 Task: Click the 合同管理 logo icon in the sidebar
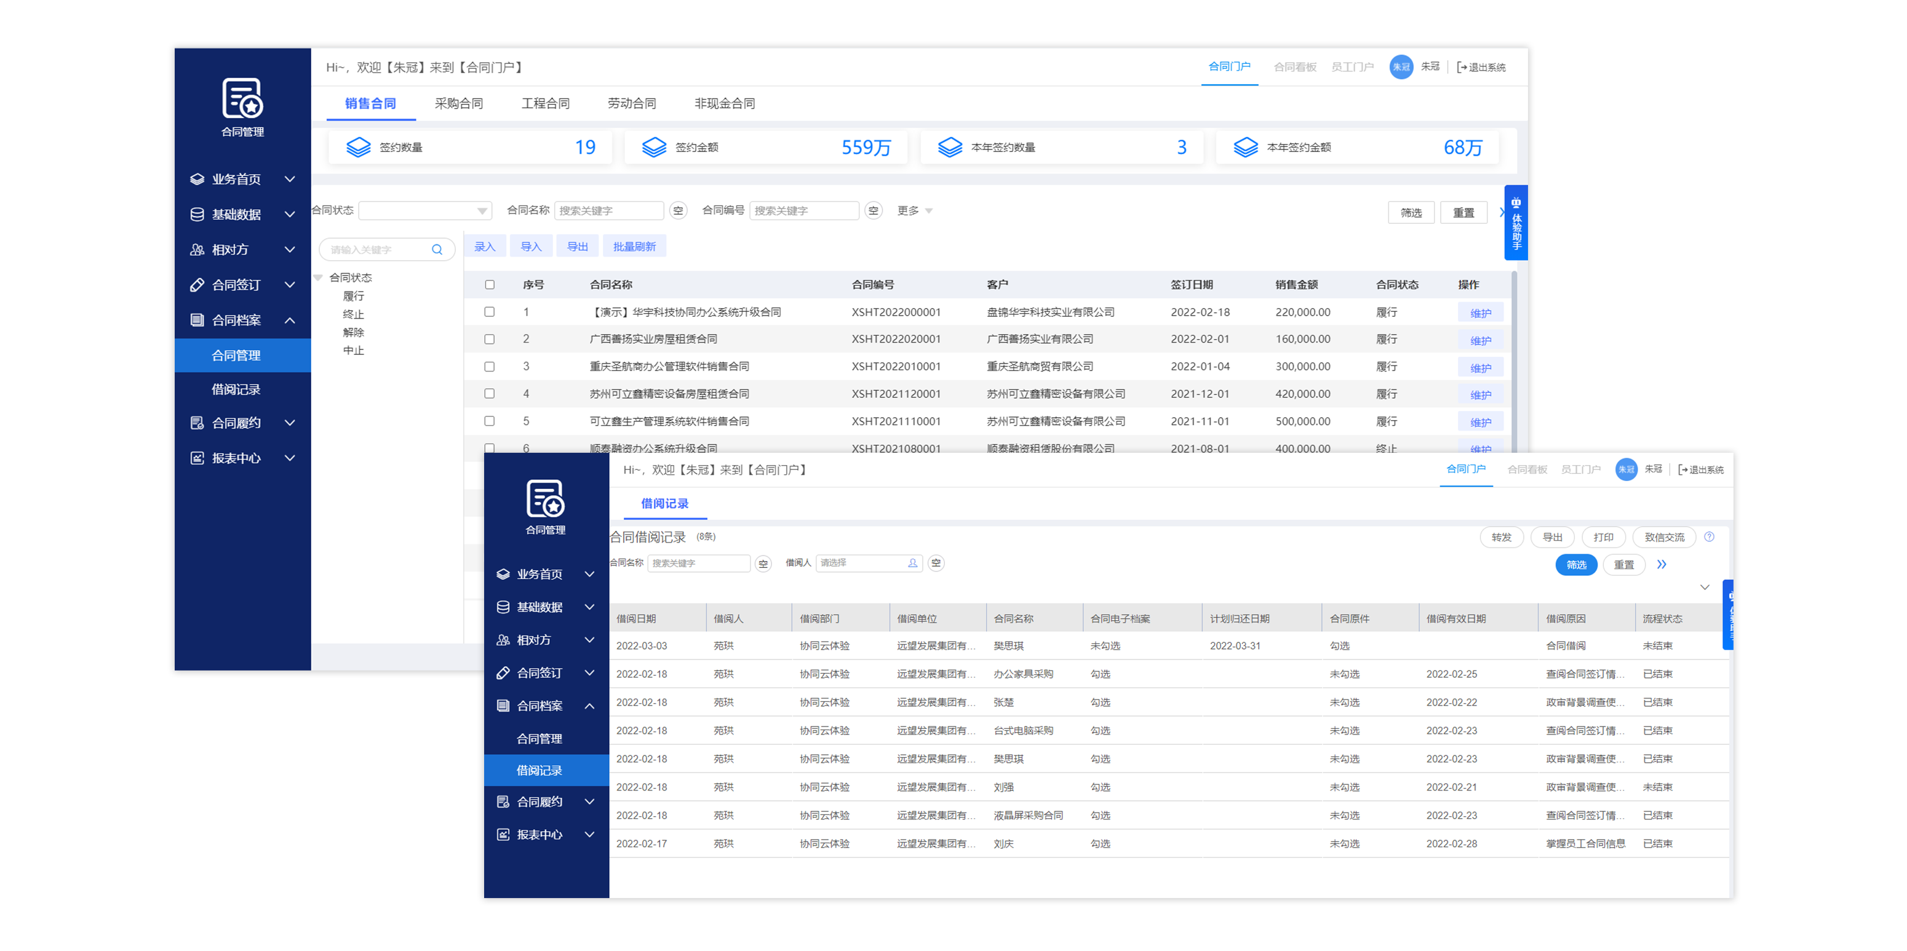(242, 98)
